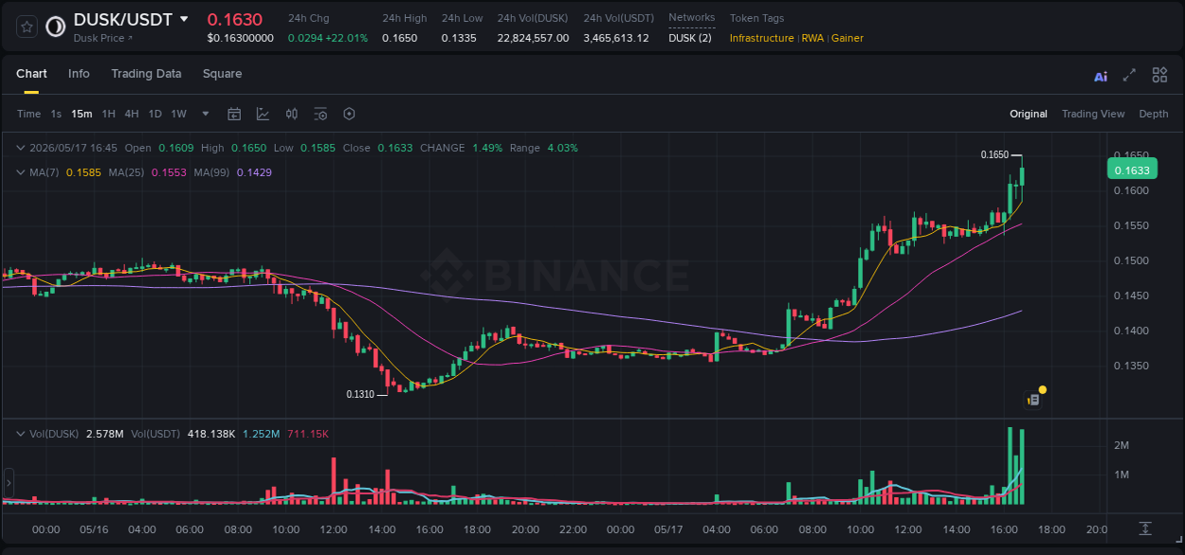The height and width of the screenshot is (555, 1185).
Task: Open the Networks DUSK (2) dropdown
Action: (690, 38)
